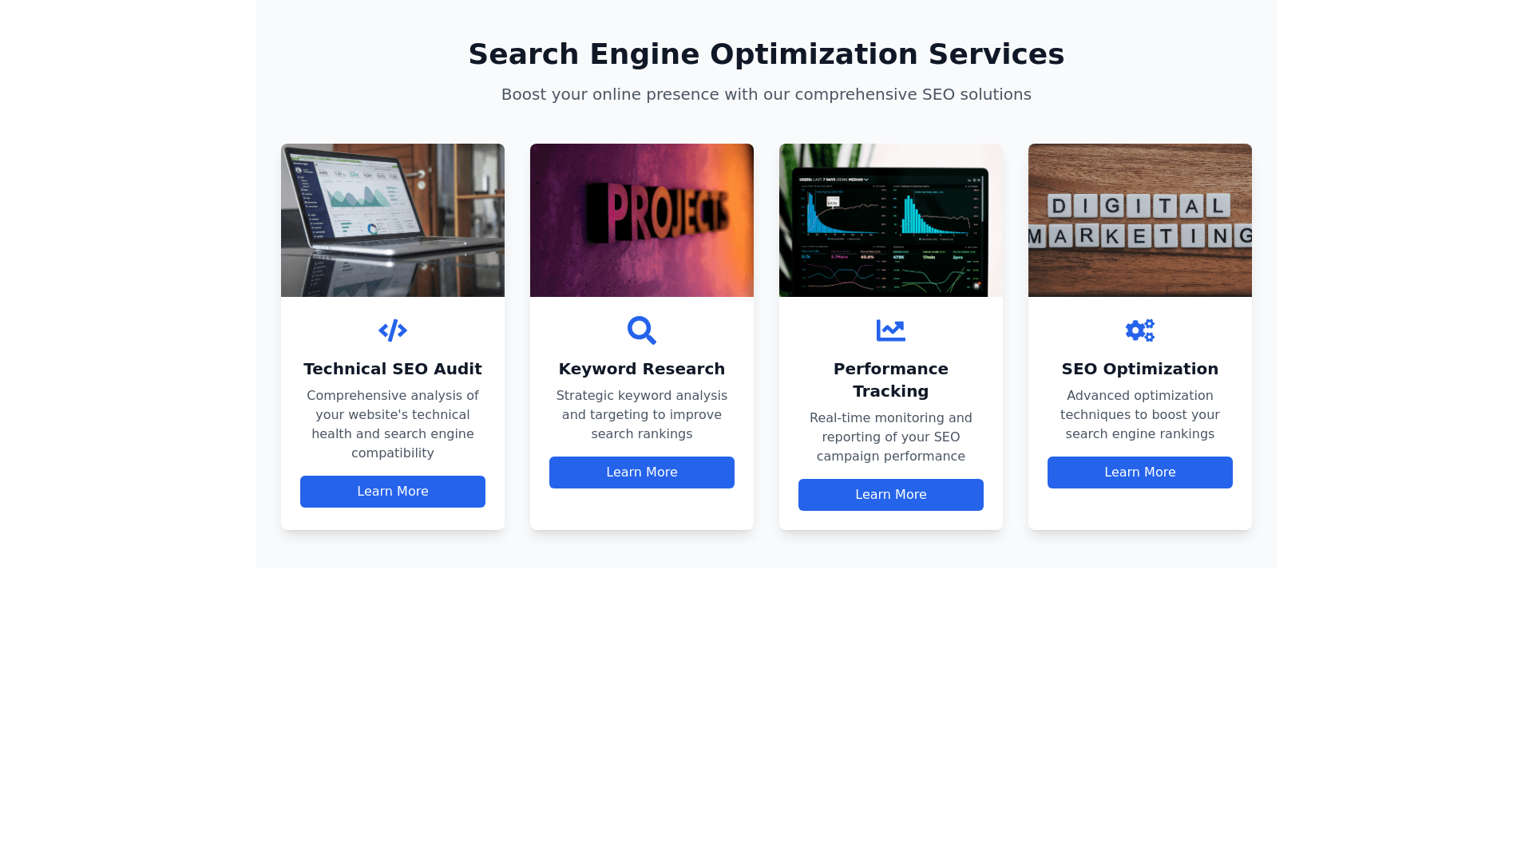Screen dimensions: 1533x862
Task: Click the Search Engine Optimization Services heading
Action: pos(766,54)
